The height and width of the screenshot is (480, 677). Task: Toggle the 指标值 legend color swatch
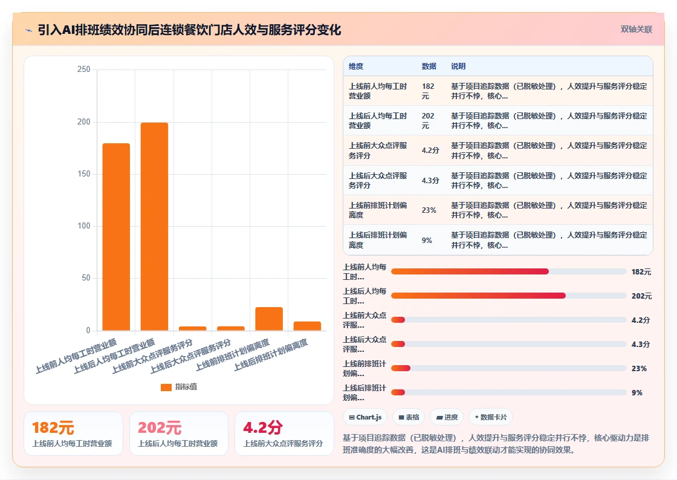click(x=166, y=387)
